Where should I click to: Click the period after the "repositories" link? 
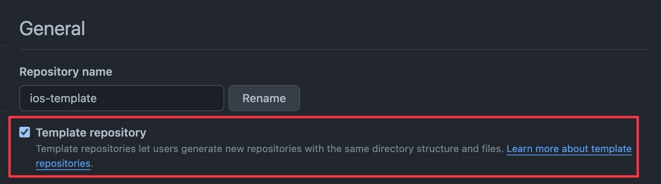click(x=92, y=164)
